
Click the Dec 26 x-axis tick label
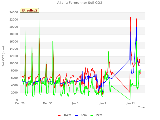20,103
